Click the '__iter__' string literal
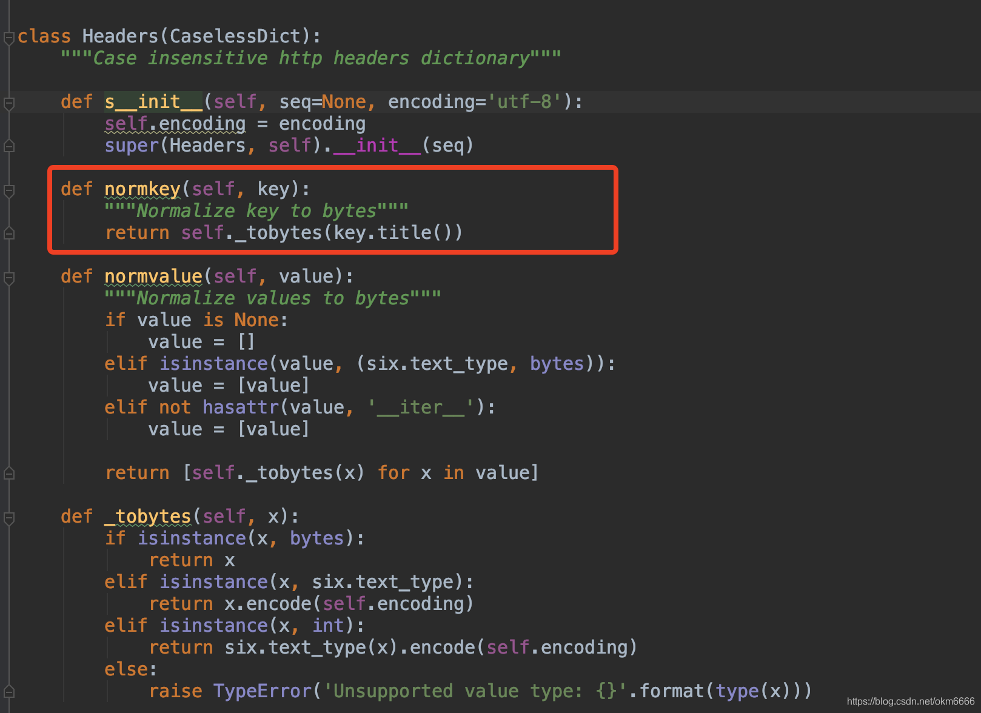This screenshot has width=981, height=713. coord(421,407)
